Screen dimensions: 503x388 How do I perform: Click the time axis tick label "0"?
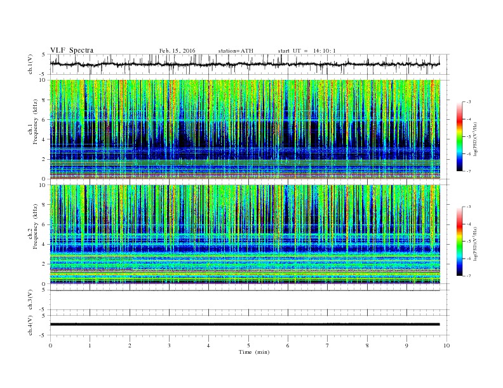50,346
